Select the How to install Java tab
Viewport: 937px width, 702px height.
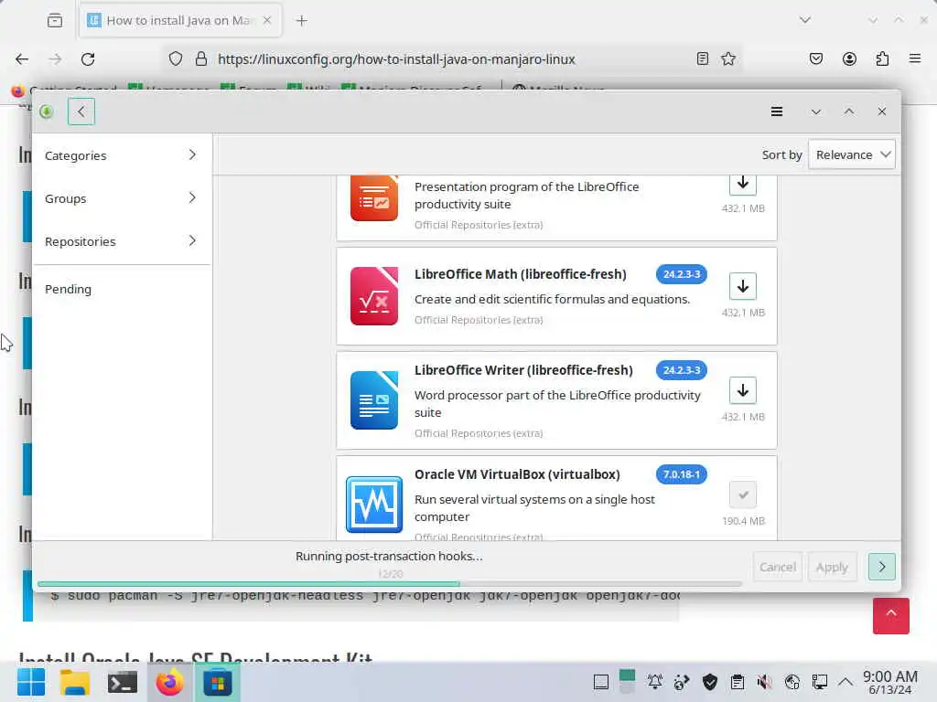[180, 20]
